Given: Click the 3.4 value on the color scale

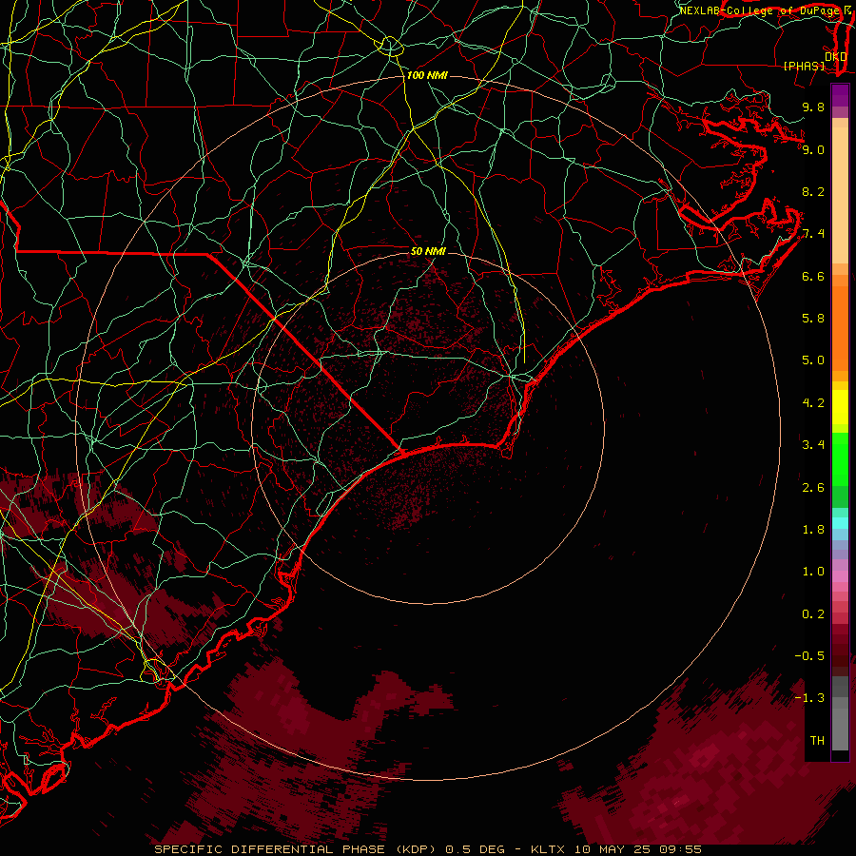Looking at the screenshot, I should tap(813, 445).
